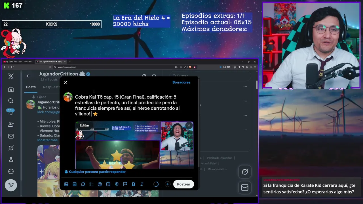The width and height of the screenshot is (363, 204).
Task: Reload the page in browser
Action: [12, 67]
